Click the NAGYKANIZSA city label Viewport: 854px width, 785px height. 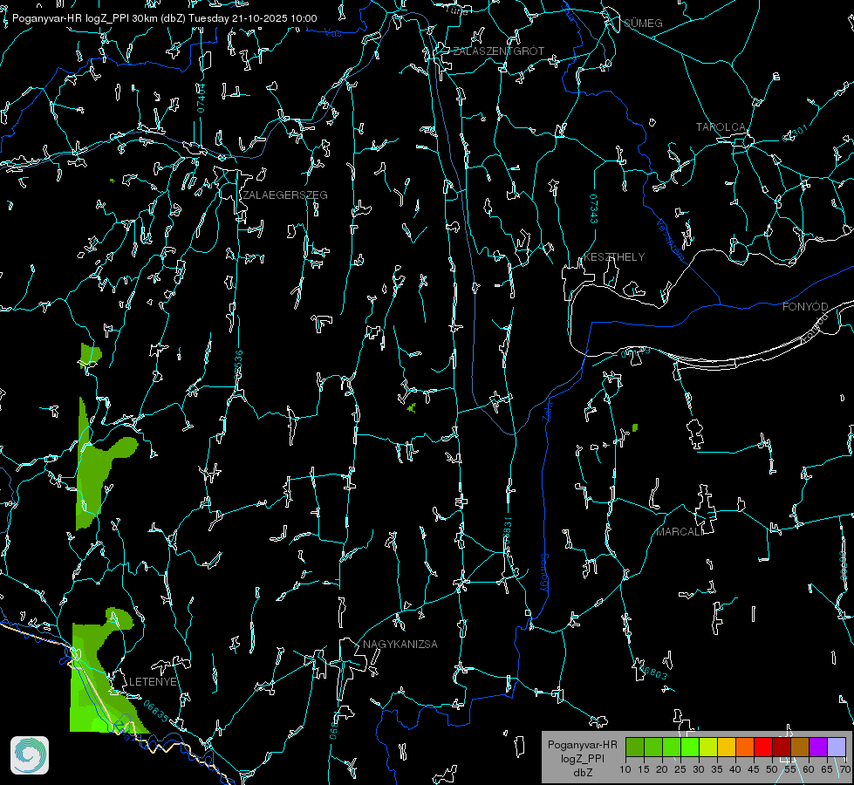[400, 645]
